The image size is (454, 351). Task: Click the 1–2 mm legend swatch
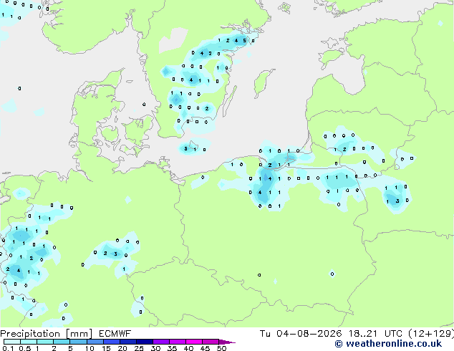pos(45,342)
